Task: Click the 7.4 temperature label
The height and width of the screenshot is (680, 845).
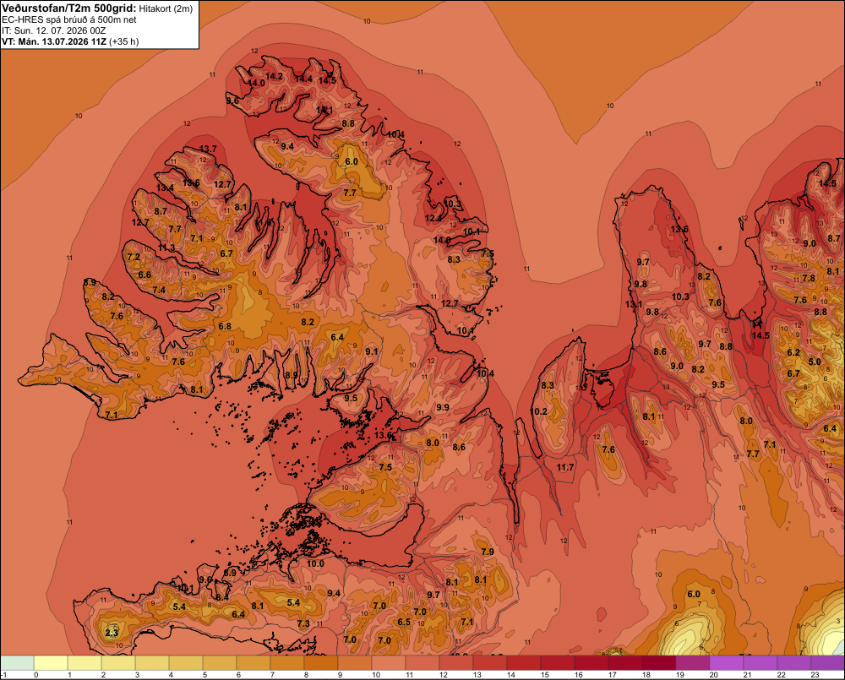Action: (x=159, y=290)
